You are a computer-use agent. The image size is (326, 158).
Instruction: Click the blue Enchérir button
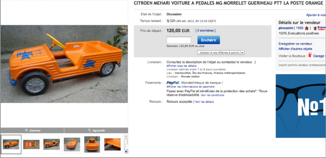(x=209, y=40)
